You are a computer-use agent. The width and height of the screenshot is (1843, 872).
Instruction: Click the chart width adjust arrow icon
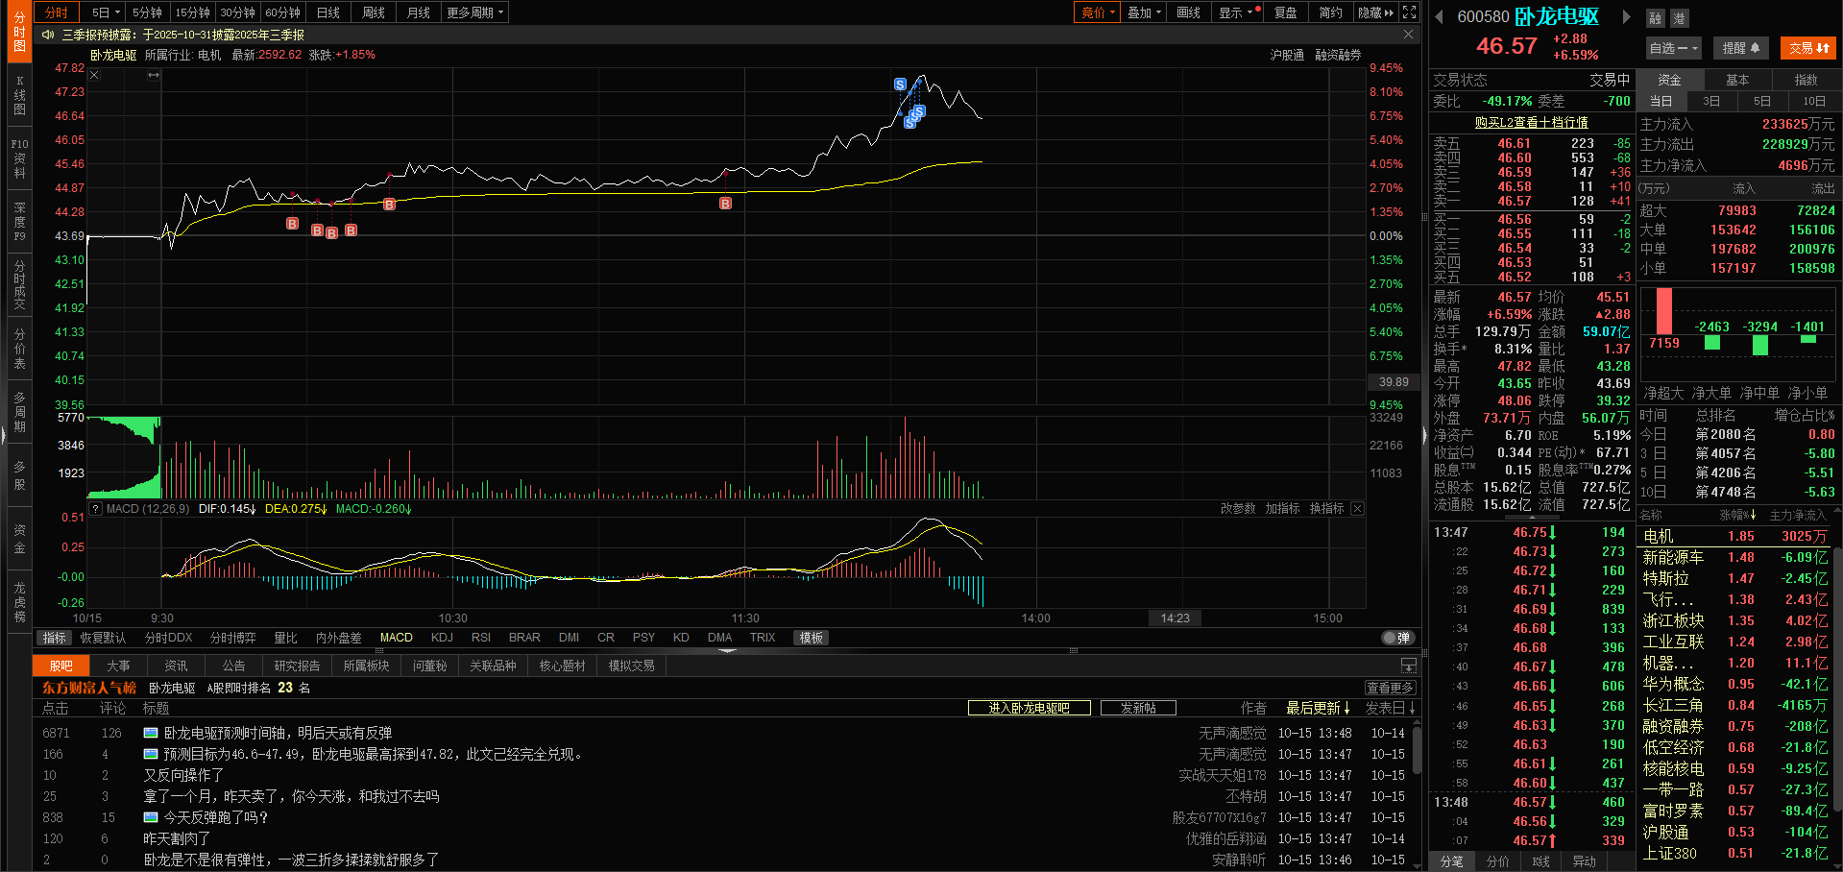(x=153, y=75)
